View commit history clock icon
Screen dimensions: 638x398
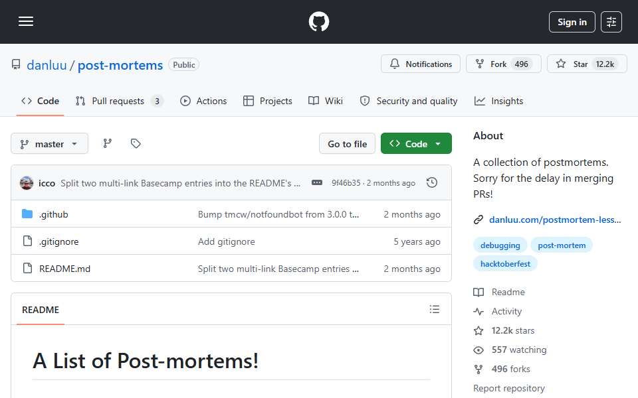(432, 183)
